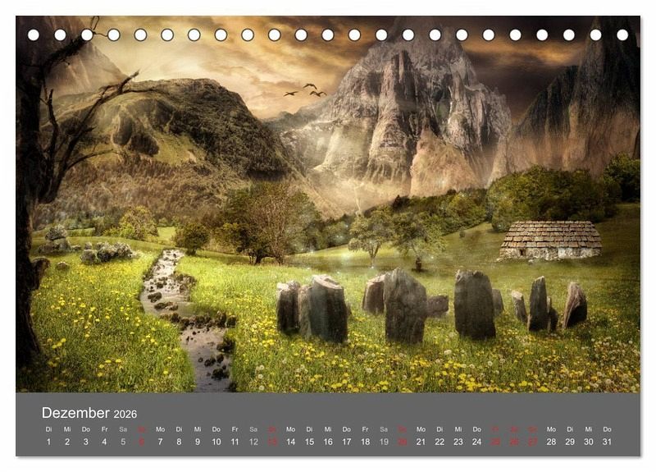Select date 29 in the date strip

tap(570, 442)
